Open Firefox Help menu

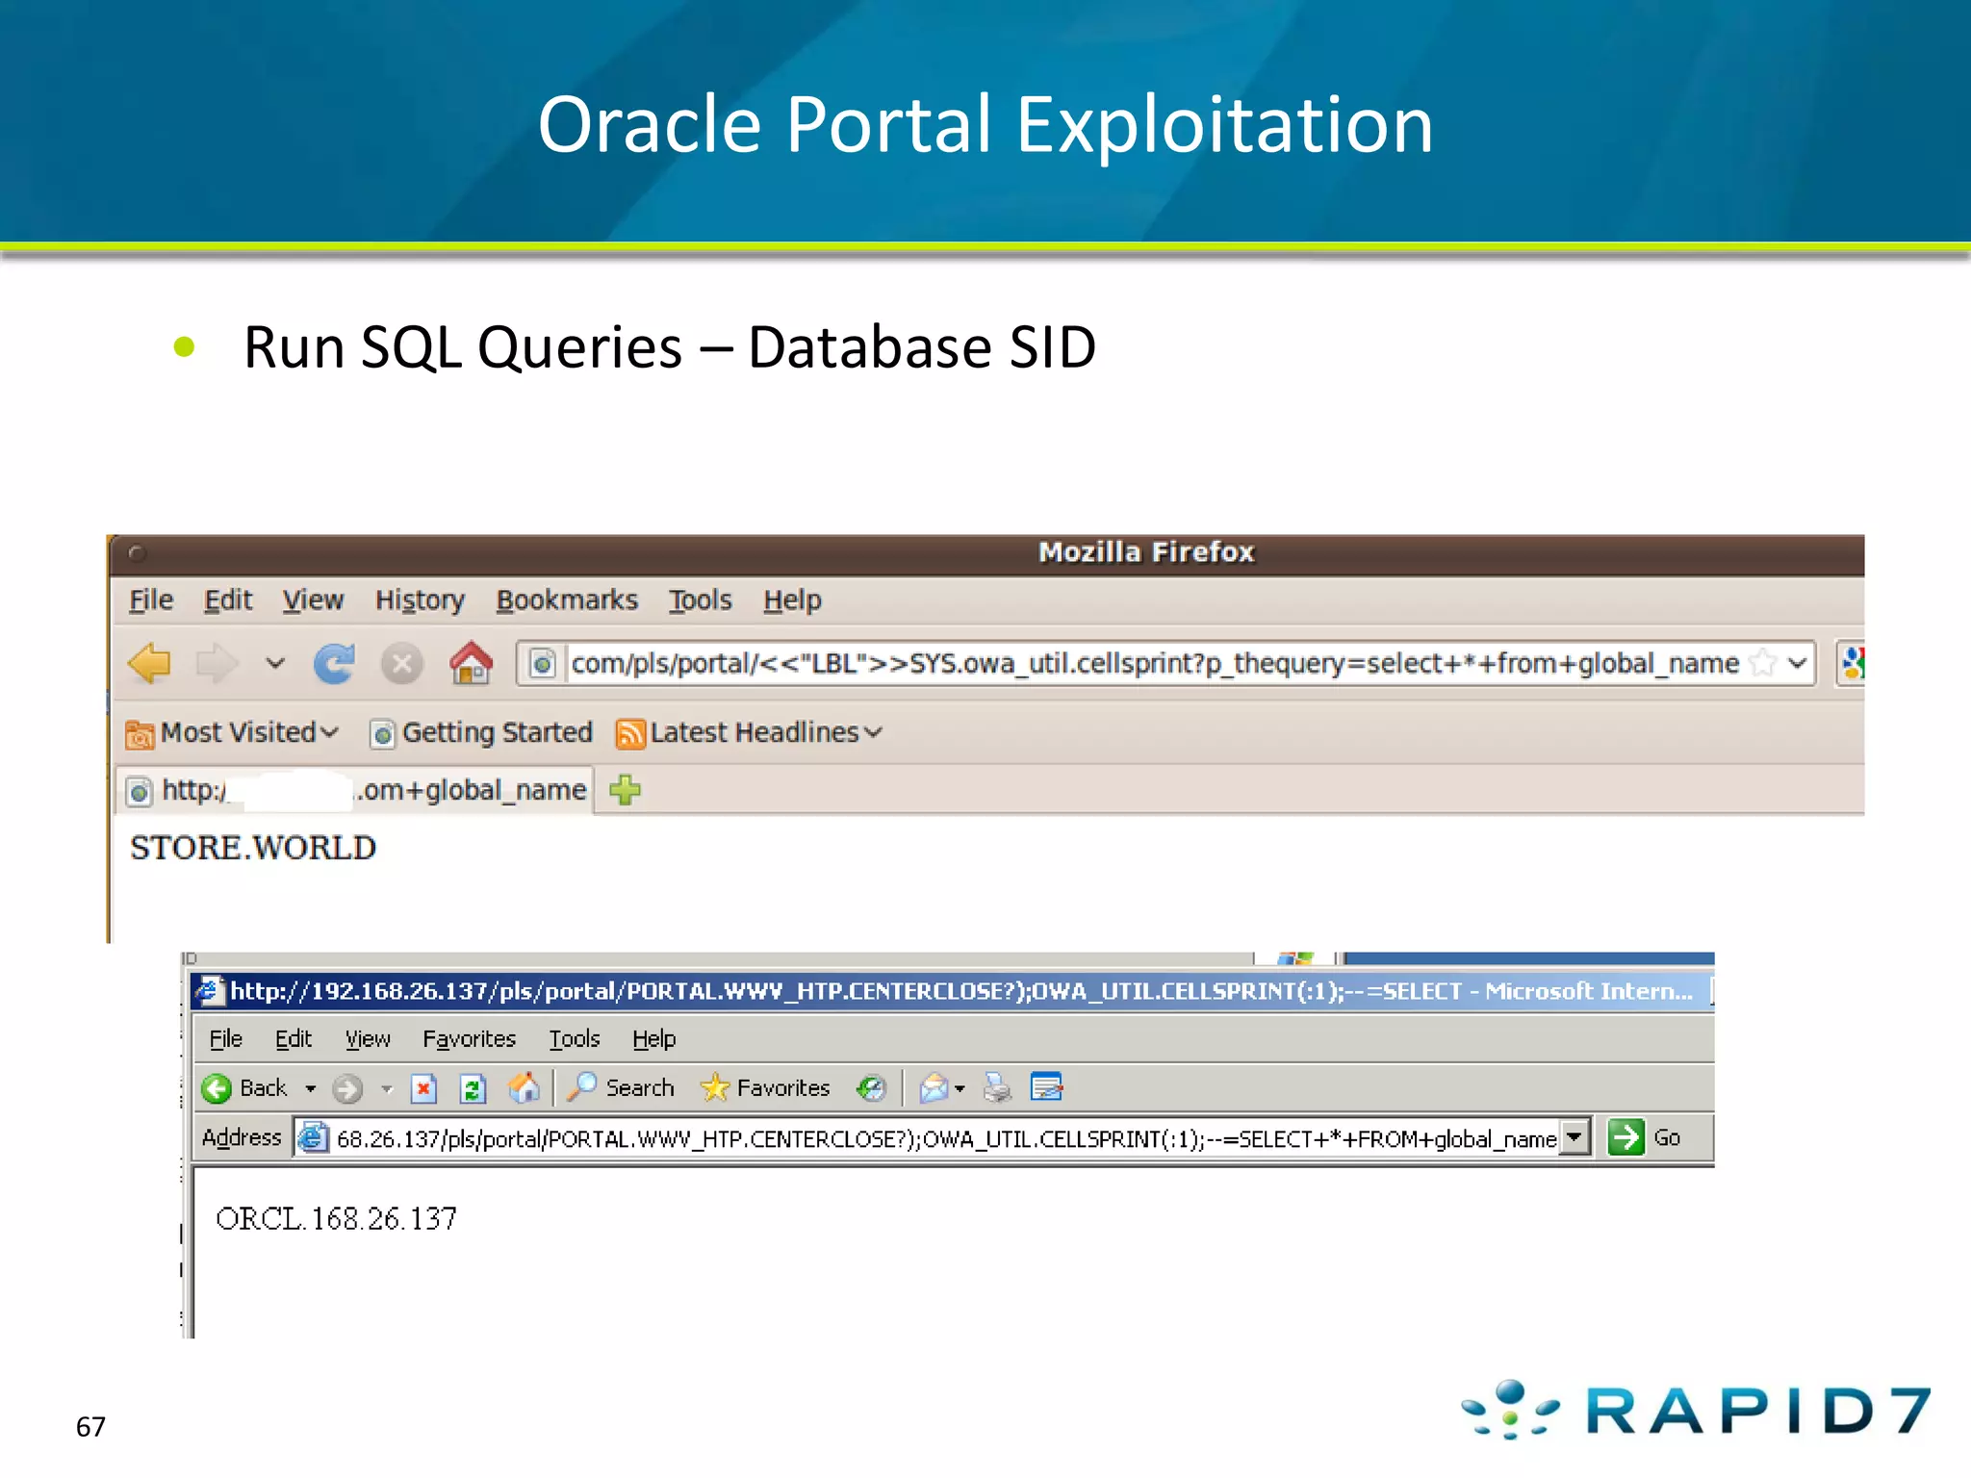tap(792, 600)
